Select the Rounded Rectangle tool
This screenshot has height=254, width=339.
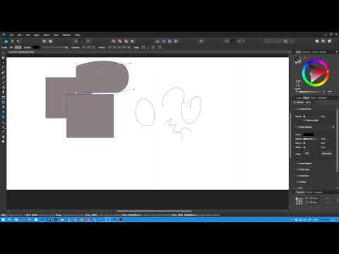coord(4,117)
